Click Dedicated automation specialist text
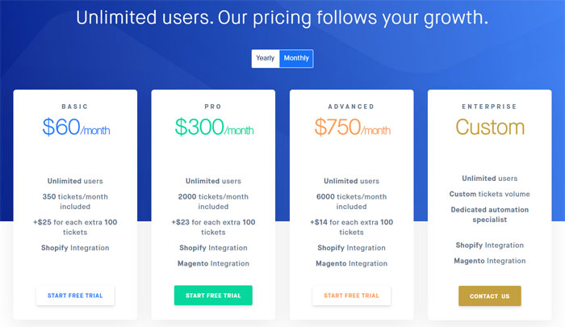 [490, 214]
